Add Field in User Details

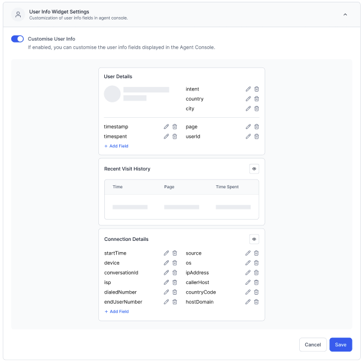pyautogui.click(x=116, y=146)
